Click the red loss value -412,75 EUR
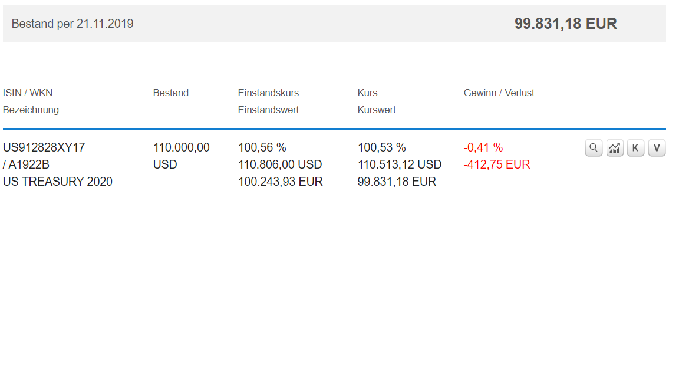 click(x=497, y=164)
